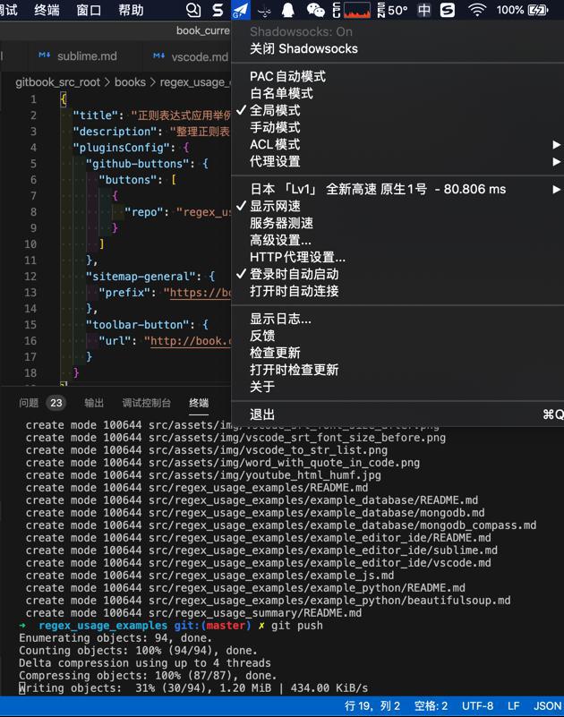Click the 'Writing objects: 31%' terminal line
The image size is (564, 717).
pyautogui.click(x=193, y=688)
